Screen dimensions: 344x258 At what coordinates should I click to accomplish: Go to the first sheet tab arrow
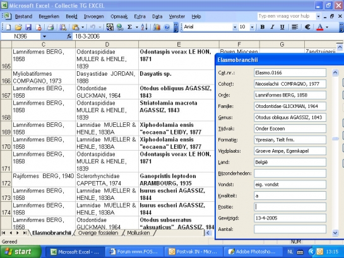(x=4, y=233)
